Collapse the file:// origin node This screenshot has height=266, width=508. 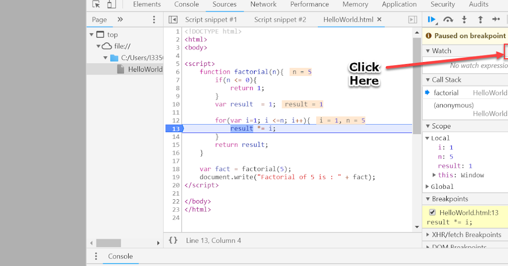click(98, 46)
